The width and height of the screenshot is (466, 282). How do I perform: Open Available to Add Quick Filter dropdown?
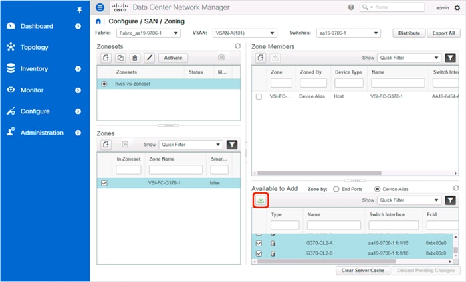tap(409, 200)
